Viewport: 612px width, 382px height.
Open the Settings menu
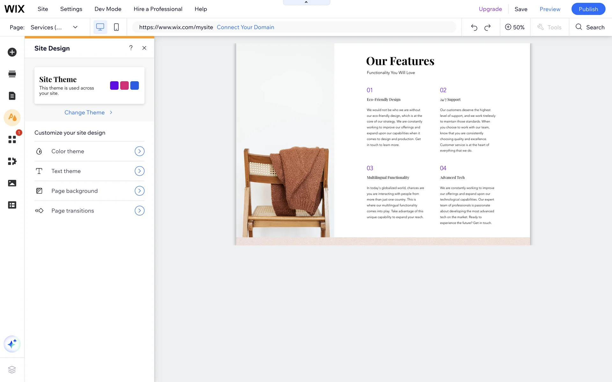(71, 9)
